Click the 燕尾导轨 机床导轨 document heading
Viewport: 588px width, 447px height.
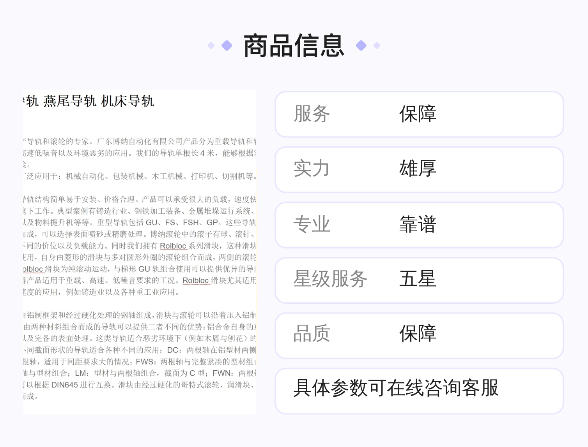99,101
